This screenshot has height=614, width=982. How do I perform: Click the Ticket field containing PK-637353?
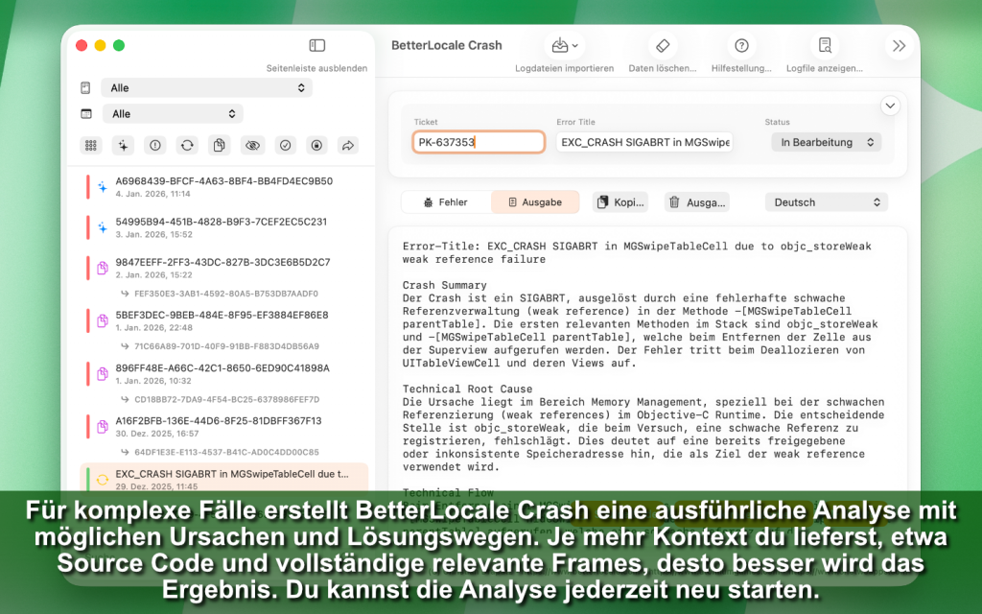point(479,142)
